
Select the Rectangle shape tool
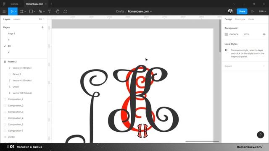point(31,11)
